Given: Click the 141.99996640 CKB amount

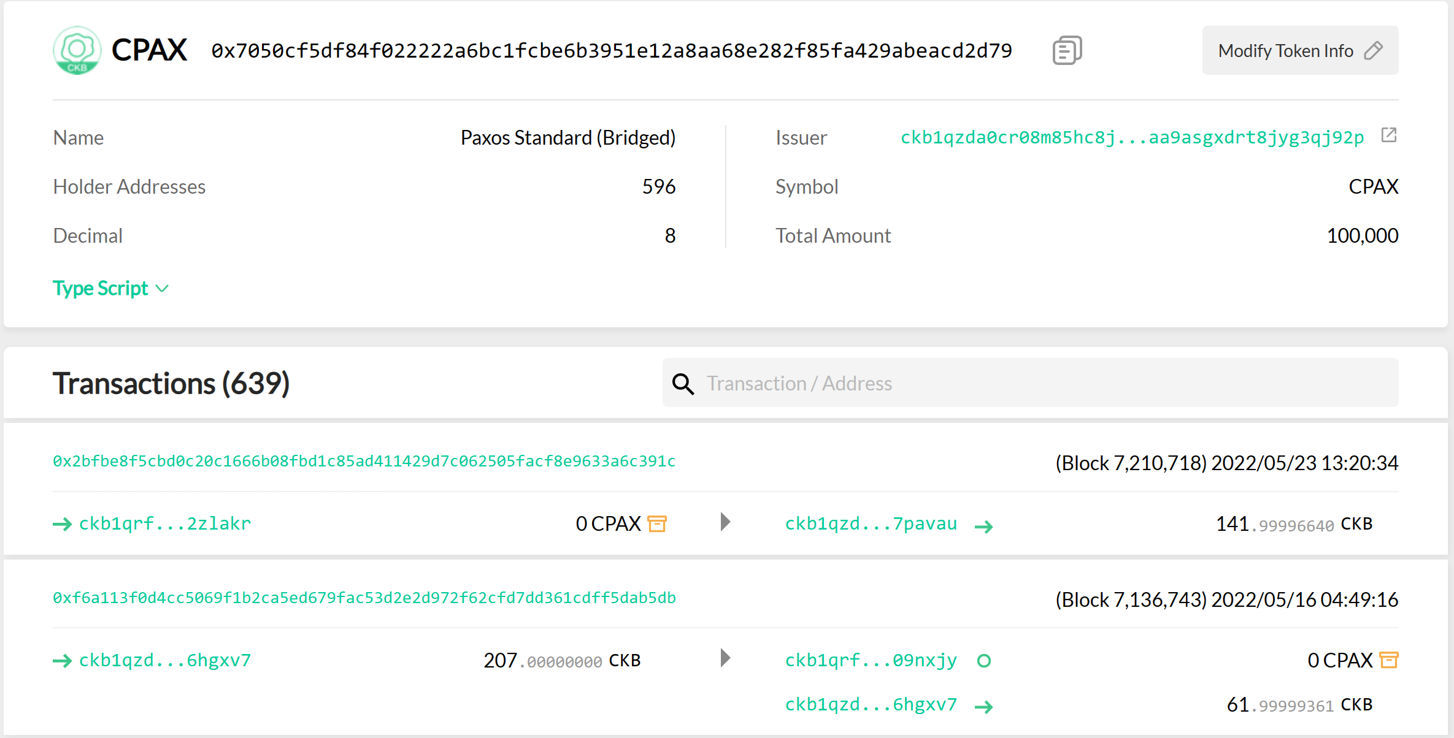Looking at the screenshot, I should 1294,524.
